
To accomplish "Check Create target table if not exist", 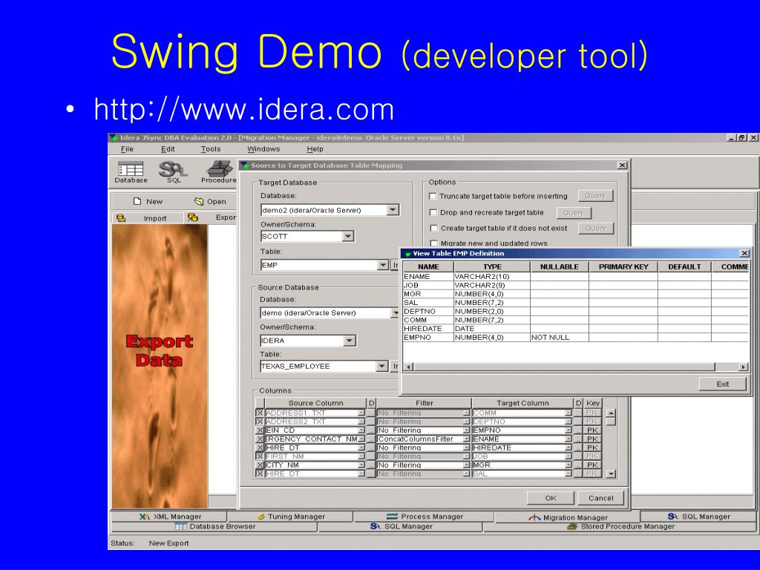I will pyautogui.click(x=433, y=229).
